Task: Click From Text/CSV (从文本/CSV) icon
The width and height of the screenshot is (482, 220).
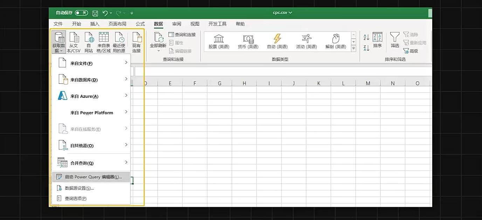Action: (x=74, y=42)
